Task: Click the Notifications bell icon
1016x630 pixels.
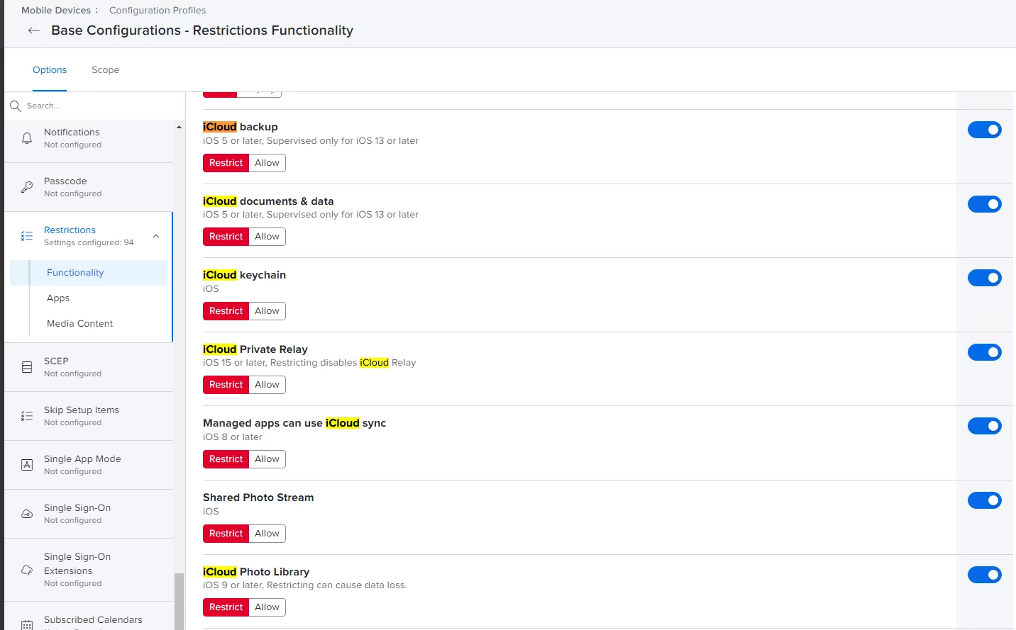Action: (x=27, y=138)
